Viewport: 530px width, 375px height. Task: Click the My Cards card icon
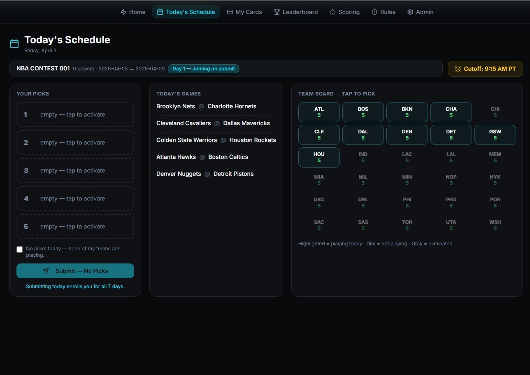click(230, 12)
